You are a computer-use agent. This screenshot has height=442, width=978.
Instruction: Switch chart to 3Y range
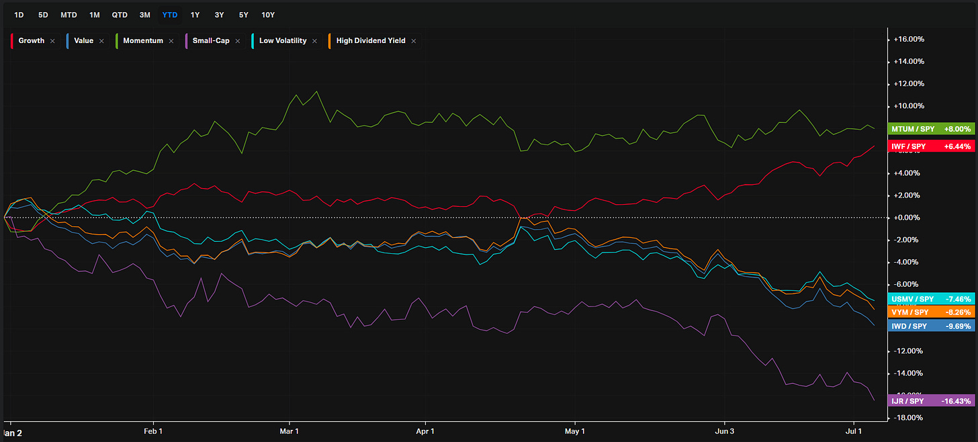click(219, 15)
